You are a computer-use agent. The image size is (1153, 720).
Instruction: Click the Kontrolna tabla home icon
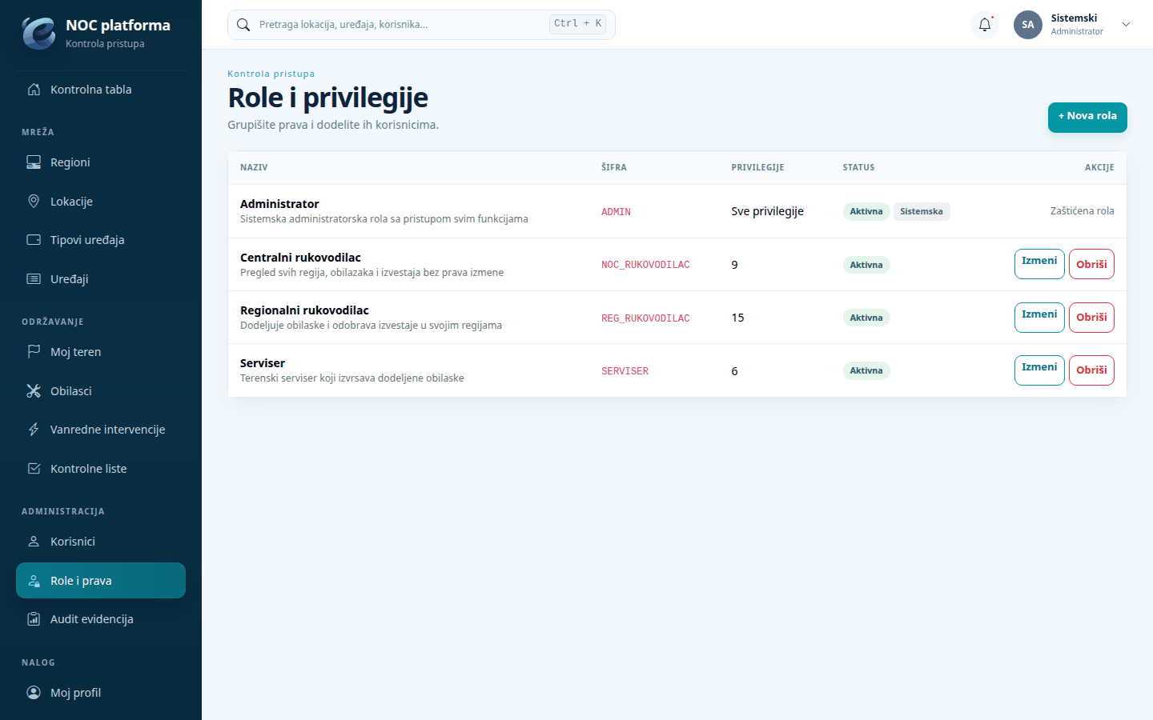point(34,90)
